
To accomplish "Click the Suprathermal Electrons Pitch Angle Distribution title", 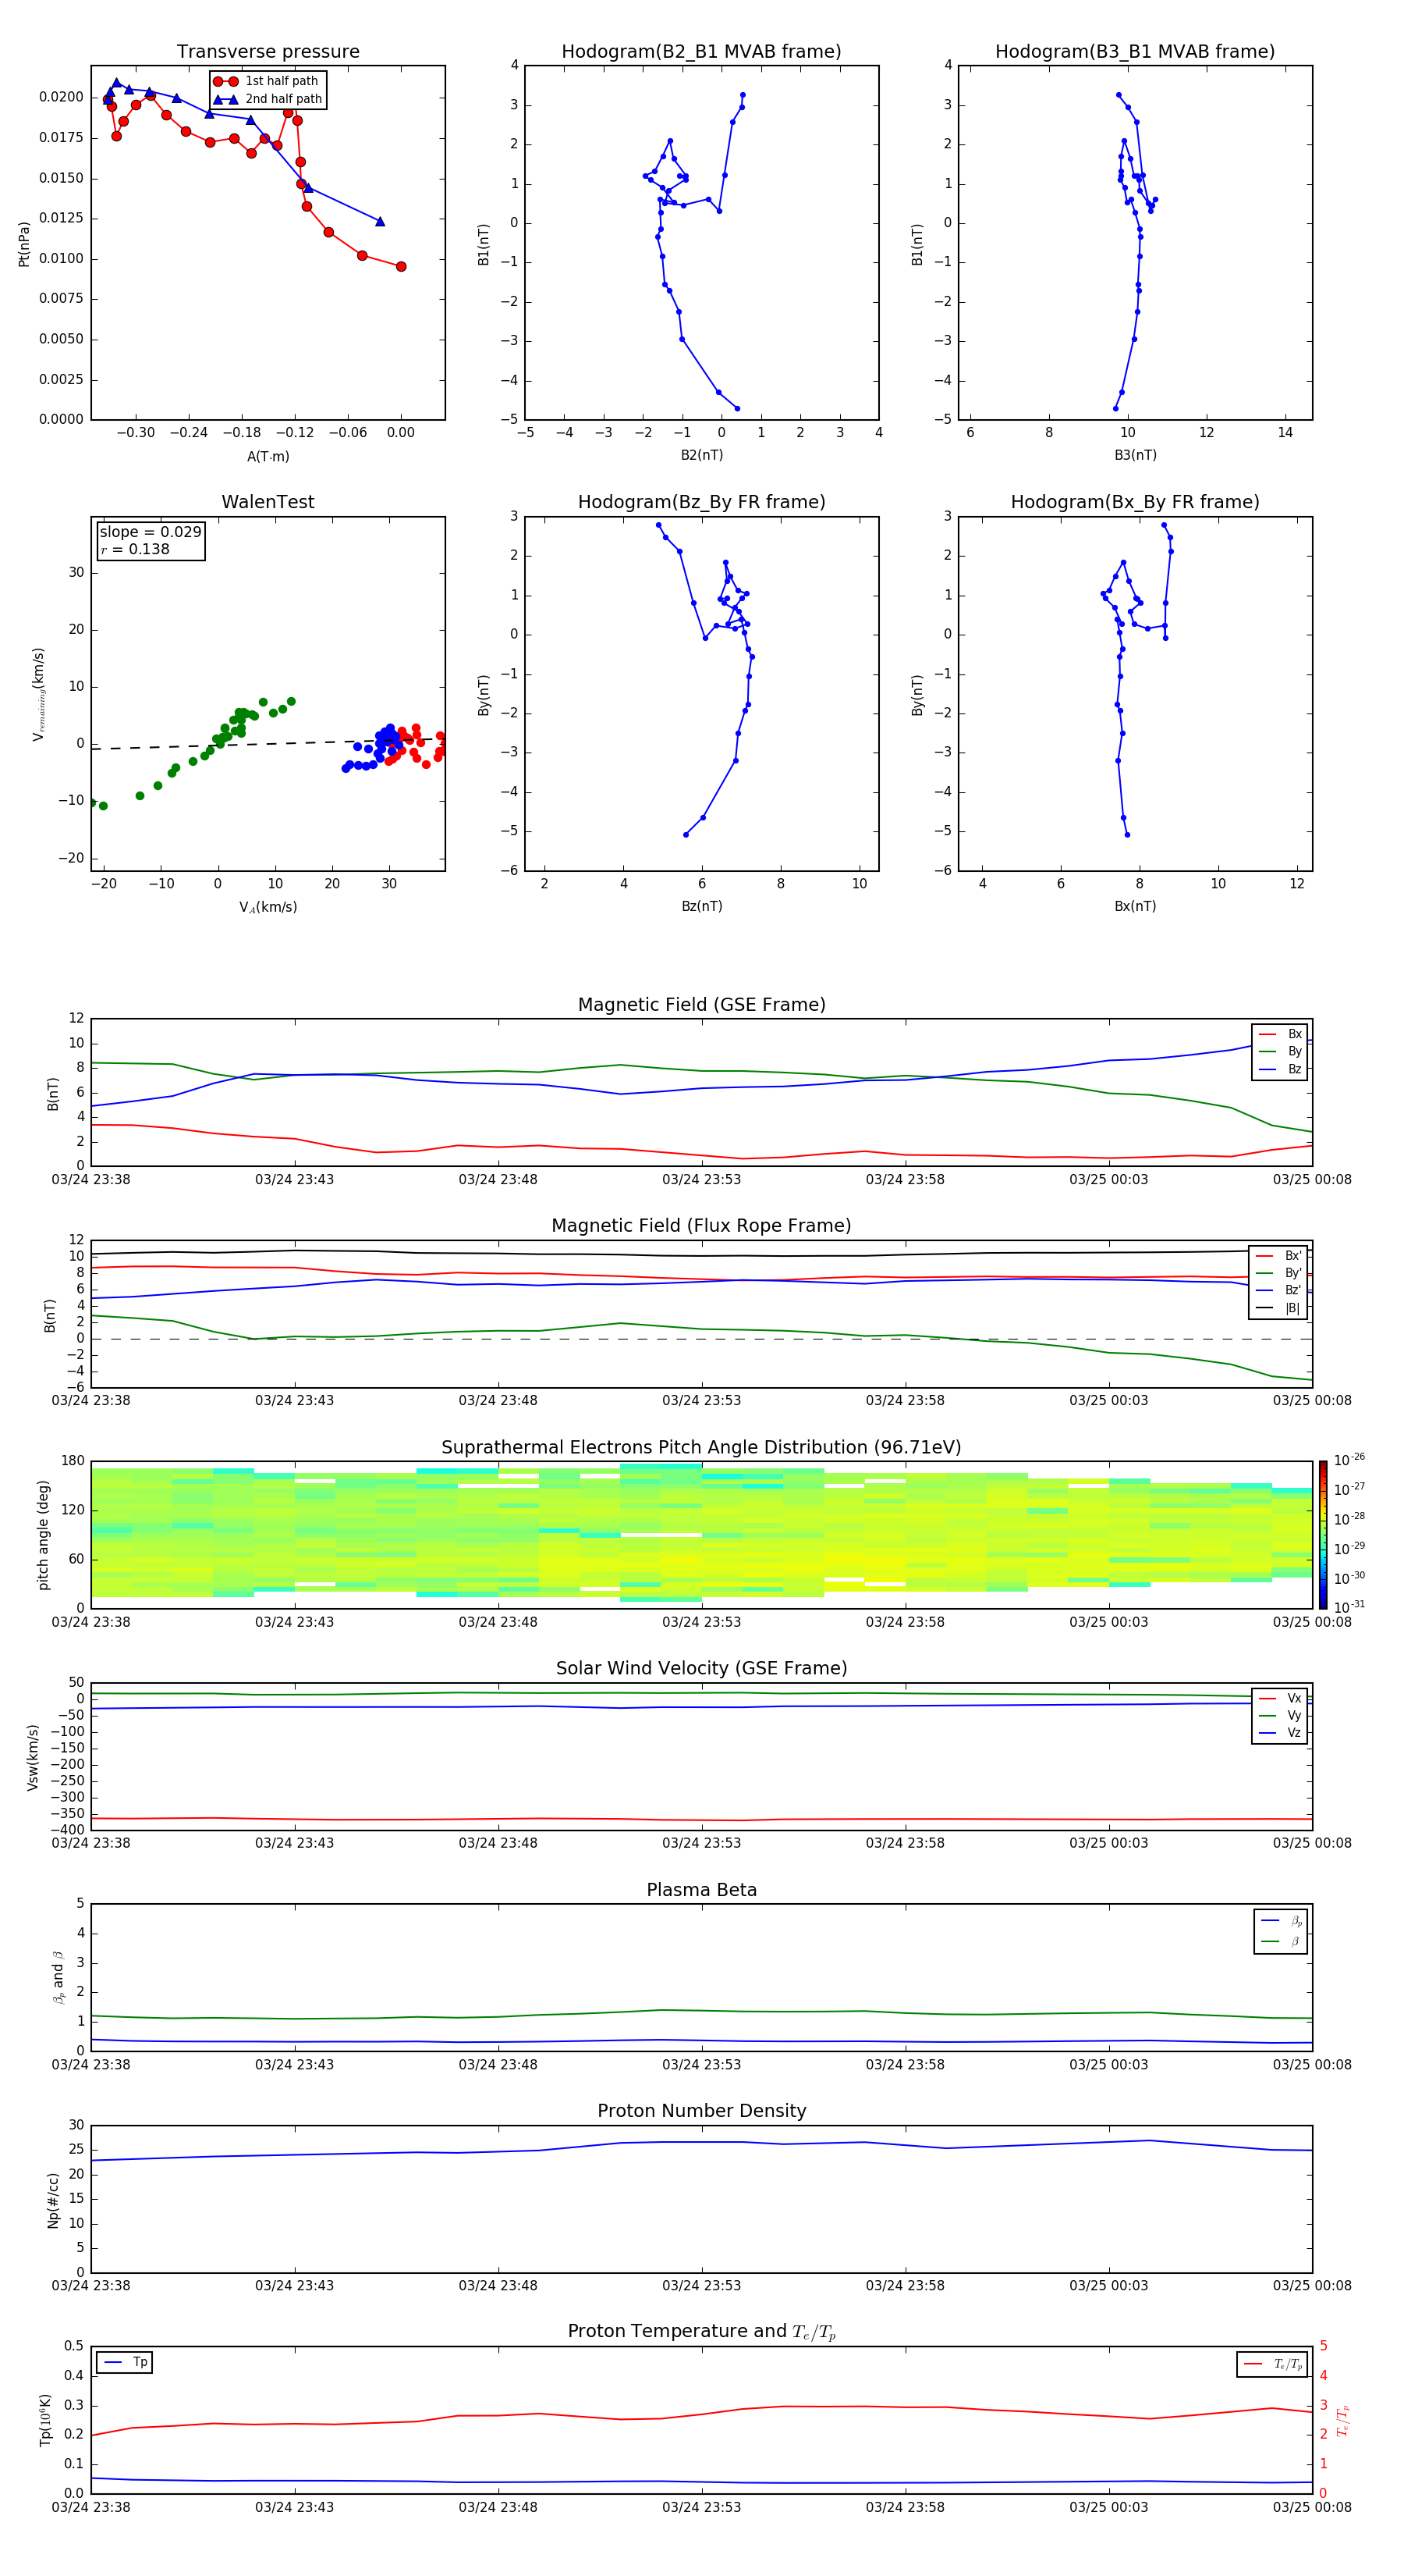I will point(701,1448).
